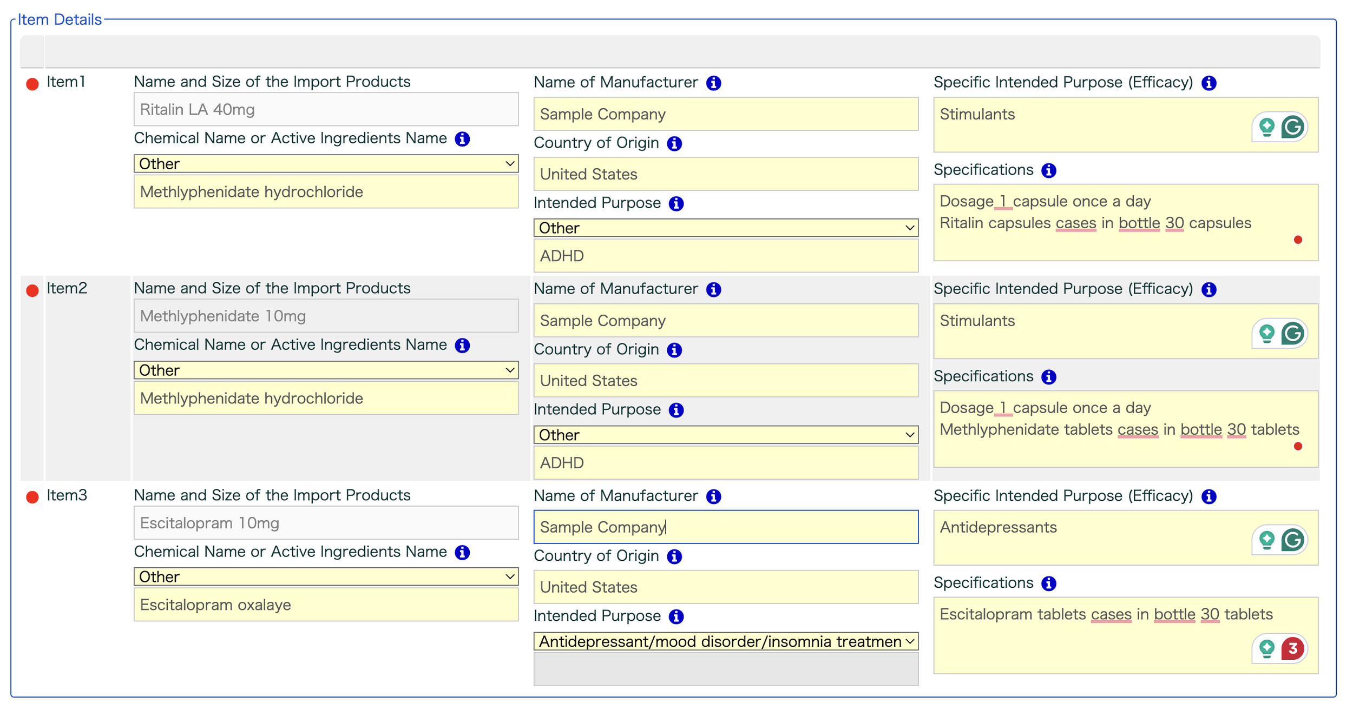Click Item3 Escitalopram oxalaye text field
The width and height of the screenshot is (1353, 710).
pyautogui.click(x=326, y=605)
